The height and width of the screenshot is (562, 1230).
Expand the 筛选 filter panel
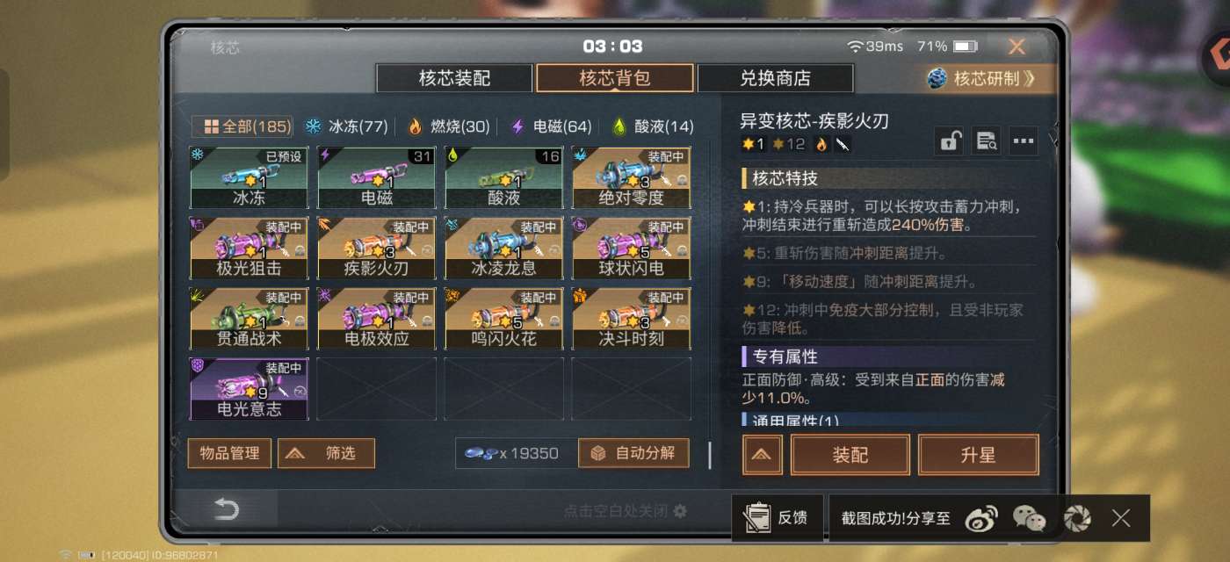(x=326, y=453)
